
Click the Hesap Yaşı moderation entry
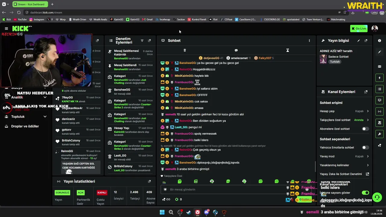coord(130,132)
